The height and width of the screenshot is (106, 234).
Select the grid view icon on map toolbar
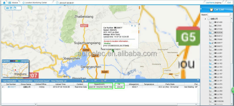point(8,8)
